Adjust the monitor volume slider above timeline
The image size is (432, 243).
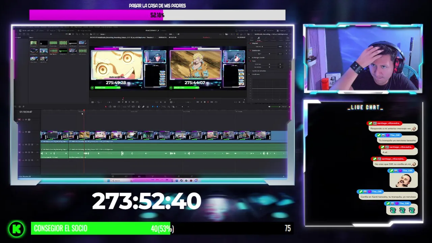tap(275, 107)
